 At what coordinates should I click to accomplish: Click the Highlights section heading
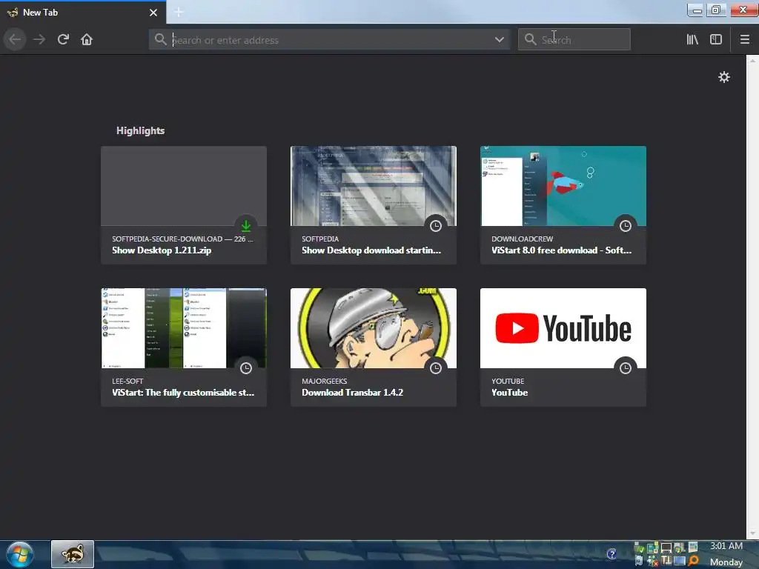(140, 130)
